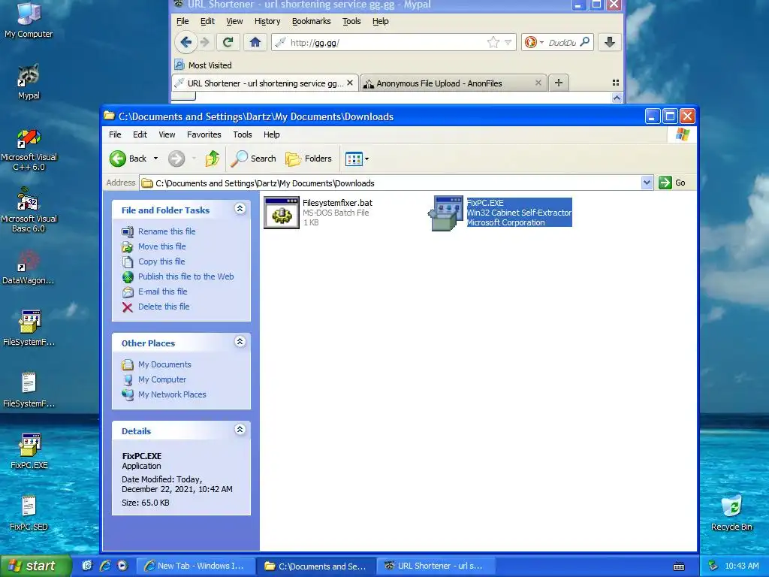Click Go button beside address bar
Viewport: 769px width, 577px height.
(x=672, y=183)
